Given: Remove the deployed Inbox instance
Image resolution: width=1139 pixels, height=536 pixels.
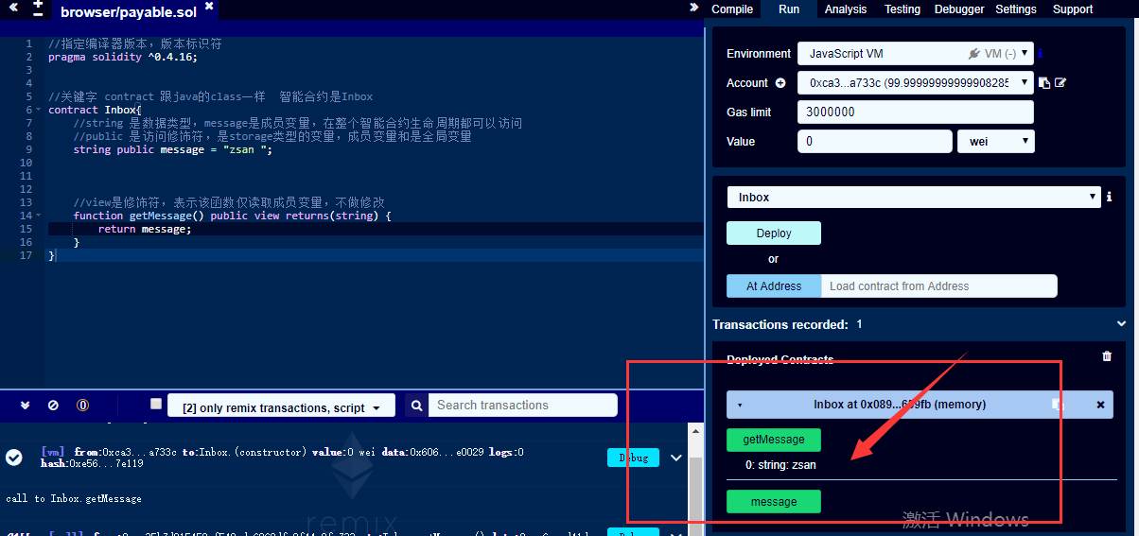Looking at the screenshot, I should coord(1100,405).
